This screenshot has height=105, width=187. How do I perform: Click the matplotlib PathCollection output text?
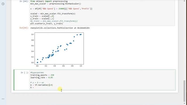point(60,28)
